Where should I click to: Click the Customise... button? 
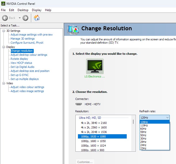(85, 162)
